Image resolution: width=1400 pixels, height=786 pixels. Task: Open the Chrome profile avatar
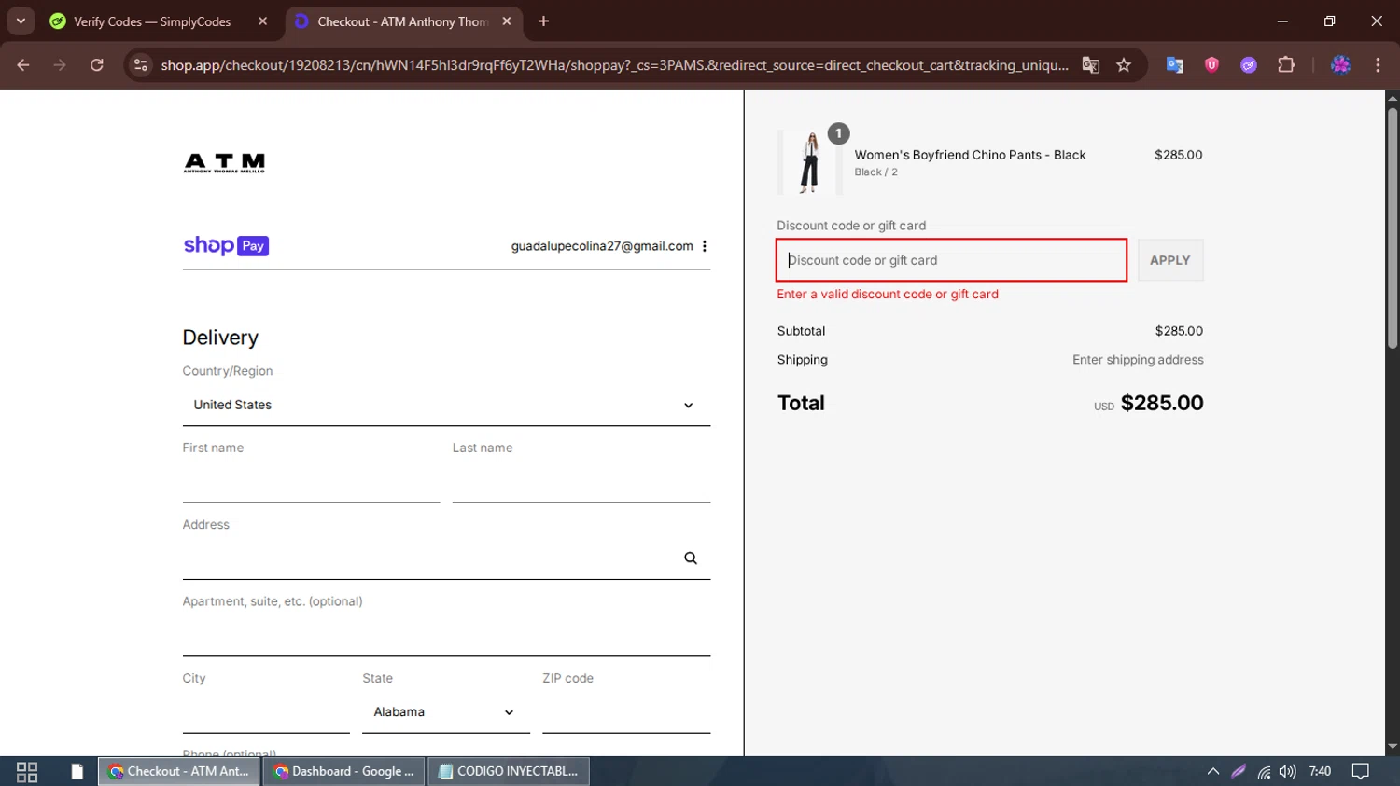[x=1341, y=64]
